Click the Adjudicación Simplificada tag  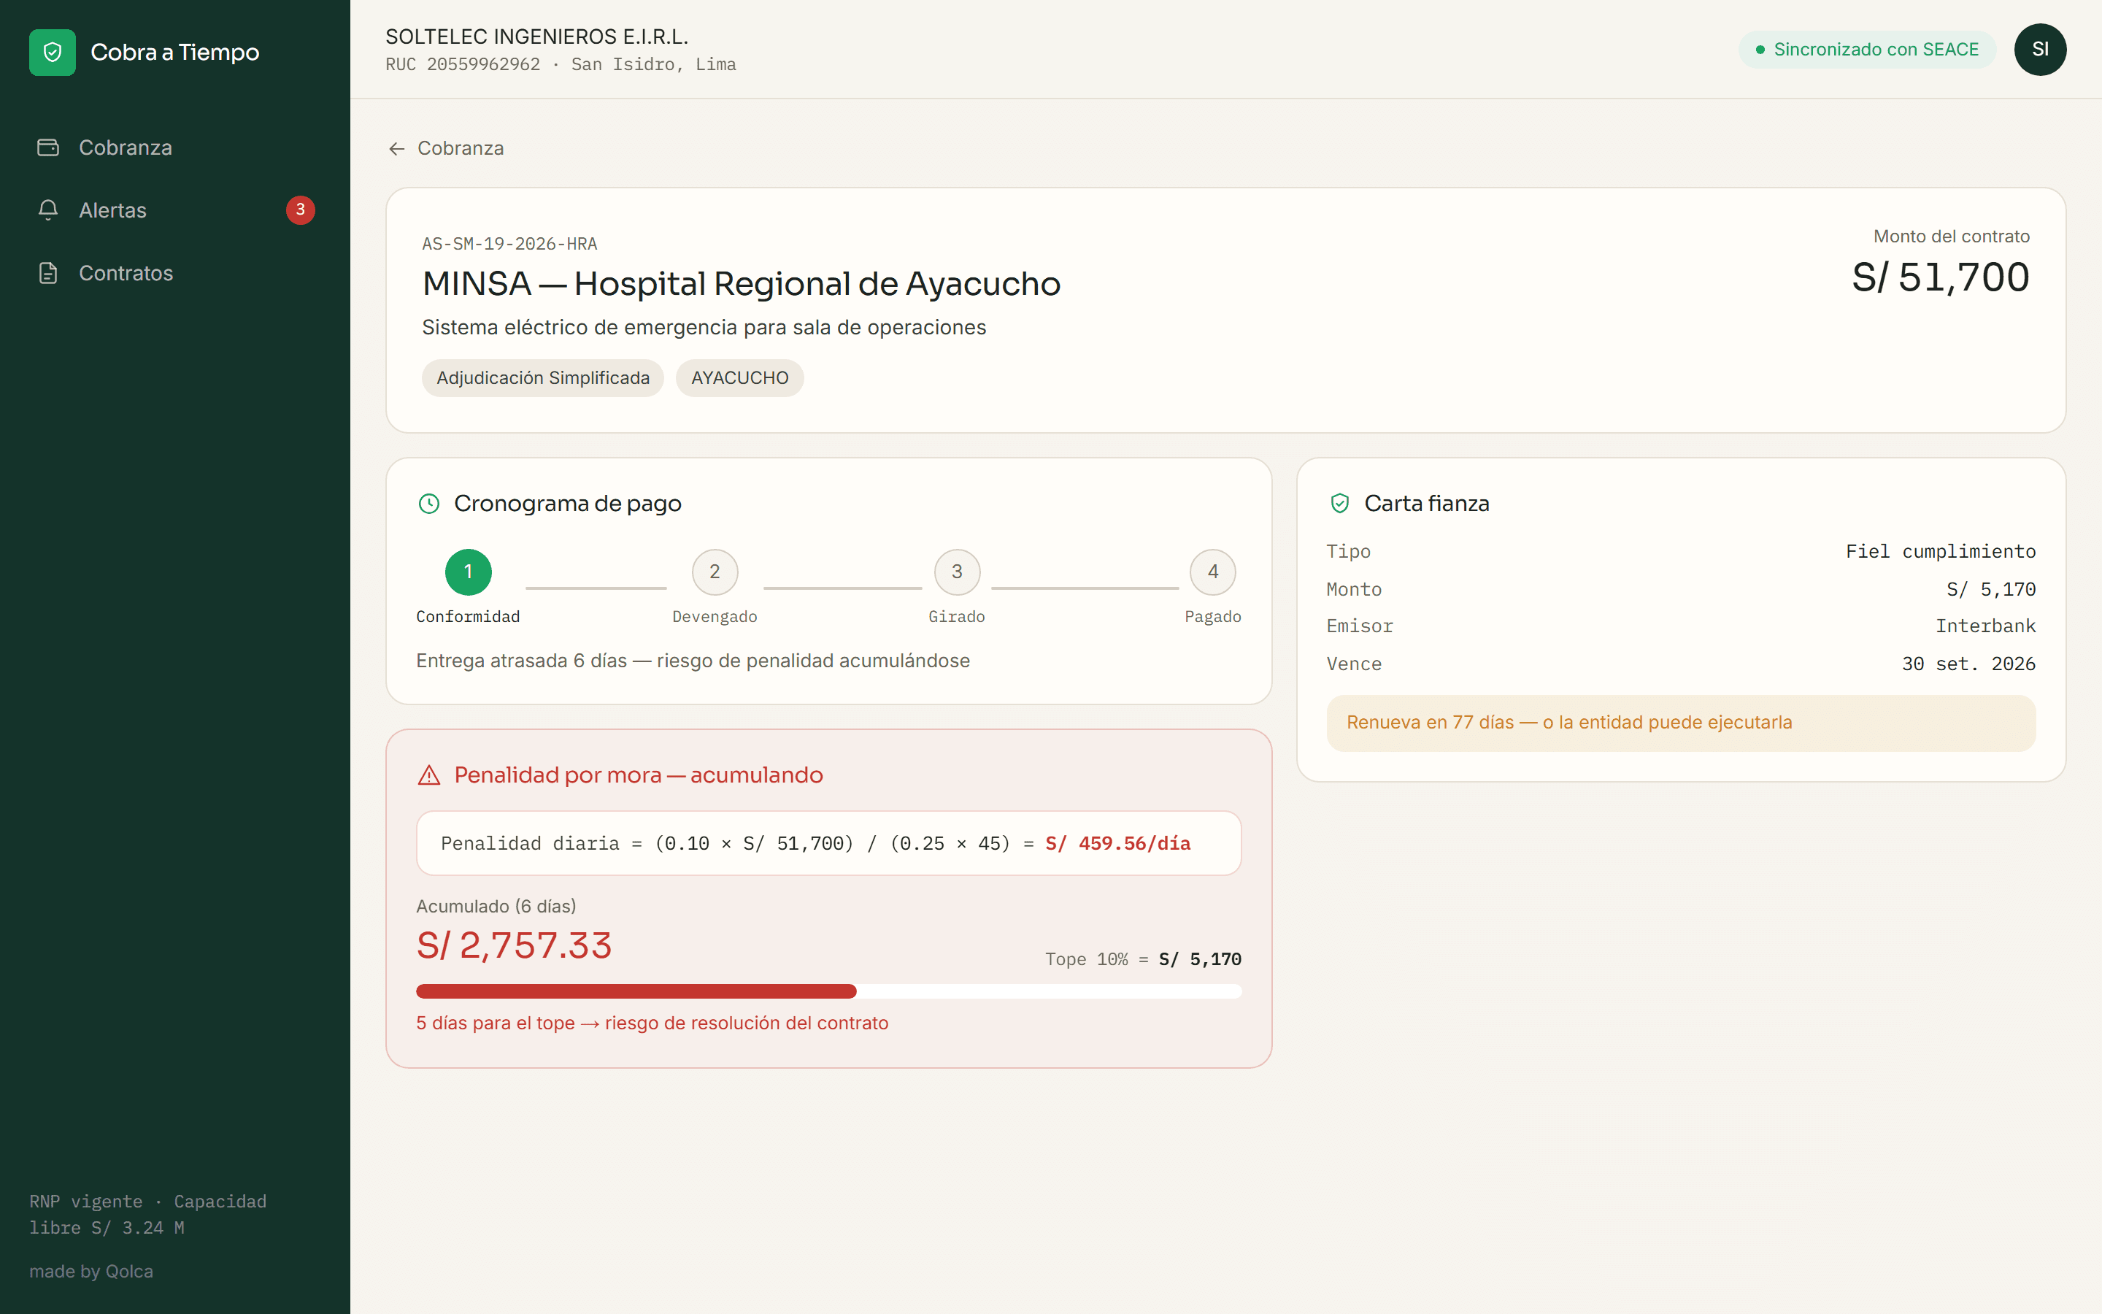point(543,378)
